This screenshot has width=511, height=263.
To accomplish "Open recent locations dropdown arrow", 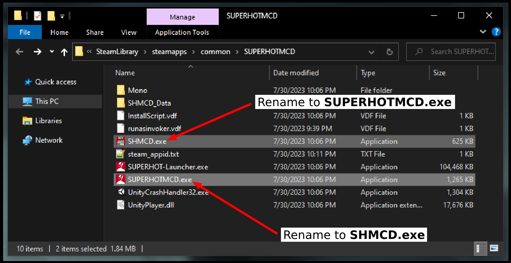I will click(x=52, y=52).
